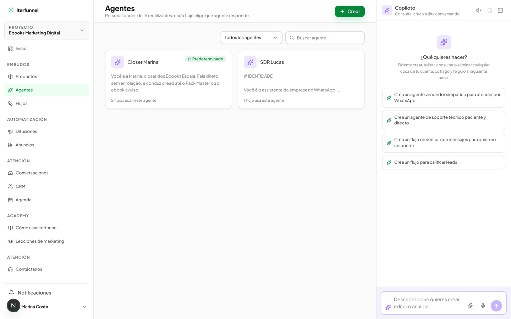Focus the Buscar agente search field

pos(325,38)
